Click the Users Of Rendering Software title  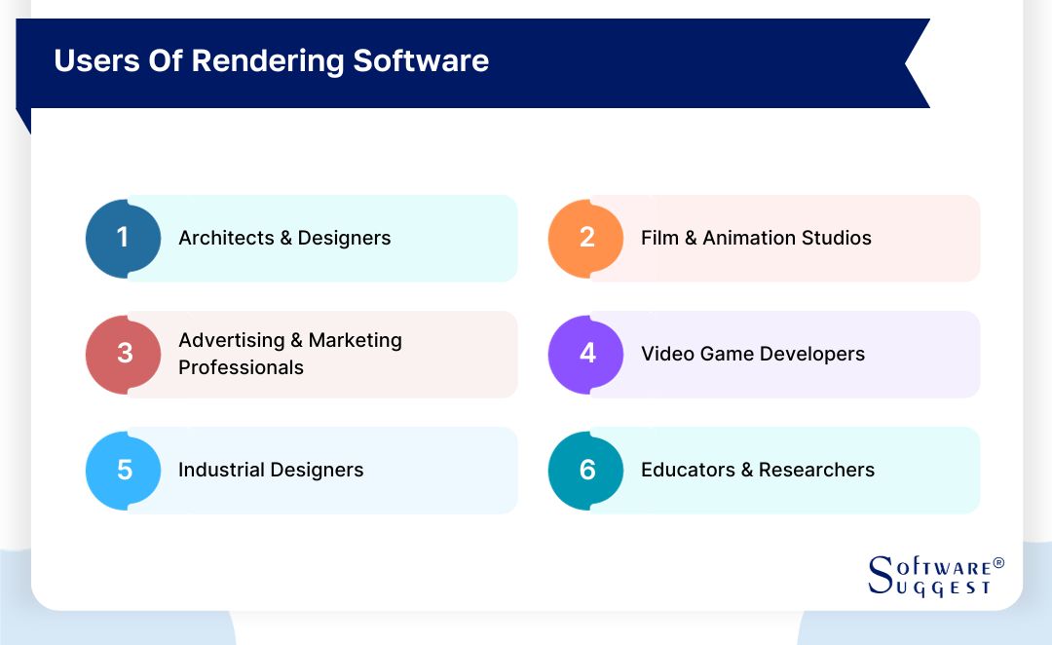coord(272,60)
